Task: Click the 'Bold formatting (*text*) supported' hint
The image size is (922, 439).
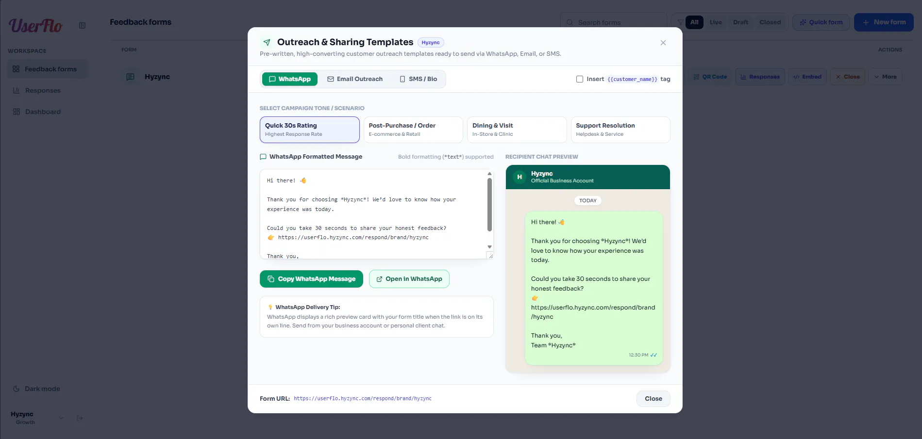Action: (x=446, y=157)
